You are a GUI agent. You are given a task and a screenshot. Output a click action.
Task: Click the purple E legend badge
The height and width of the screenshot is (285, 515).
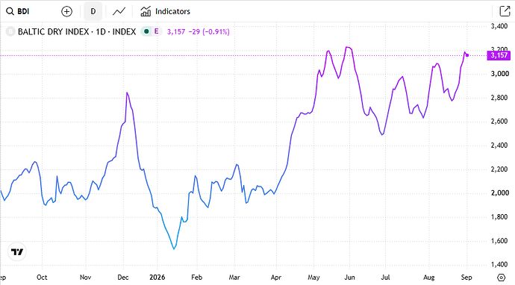click(x=157, y=31)
